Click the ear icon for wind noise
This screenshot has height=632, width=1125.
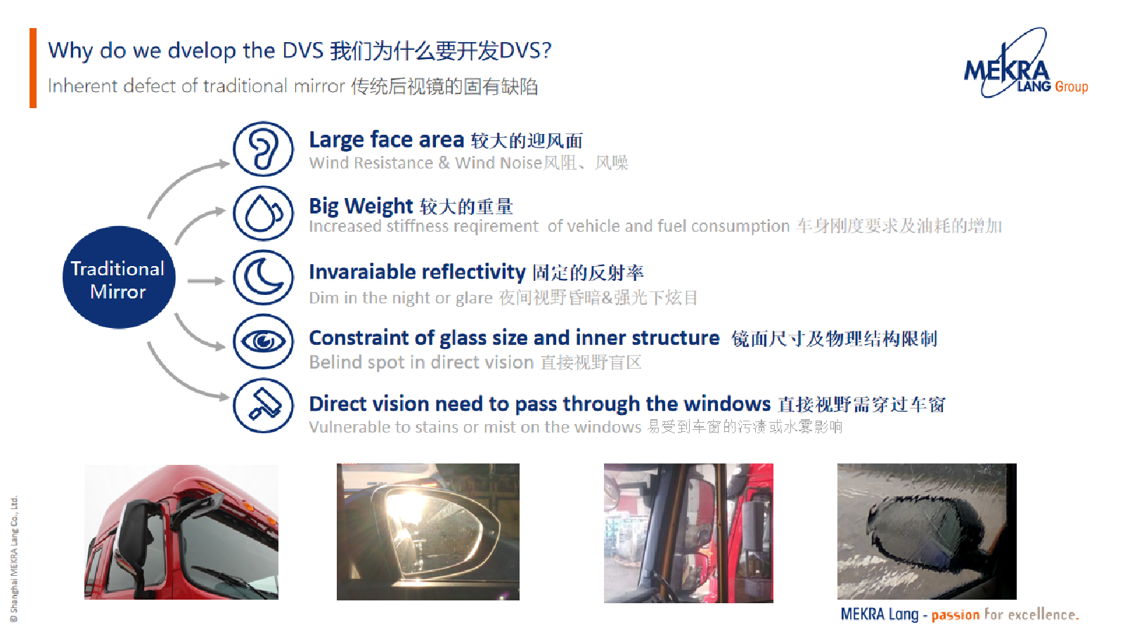coord(264,149)
